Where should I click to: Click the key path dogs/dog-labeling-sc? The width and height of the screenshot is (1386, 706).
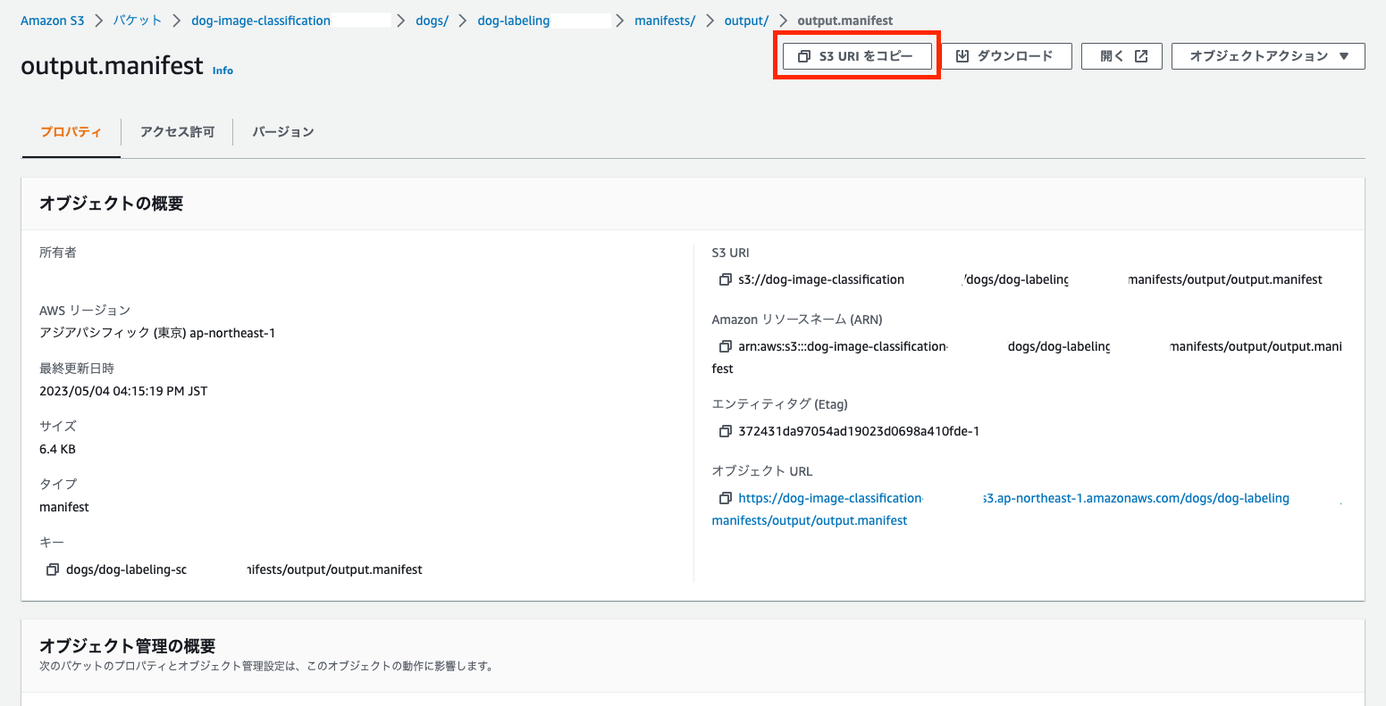(126, 569)
